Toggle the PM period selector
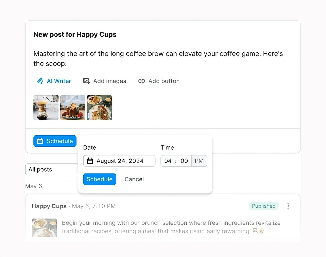Image resolution: width=326 pixels, height=257 pixels. point(199,161)
